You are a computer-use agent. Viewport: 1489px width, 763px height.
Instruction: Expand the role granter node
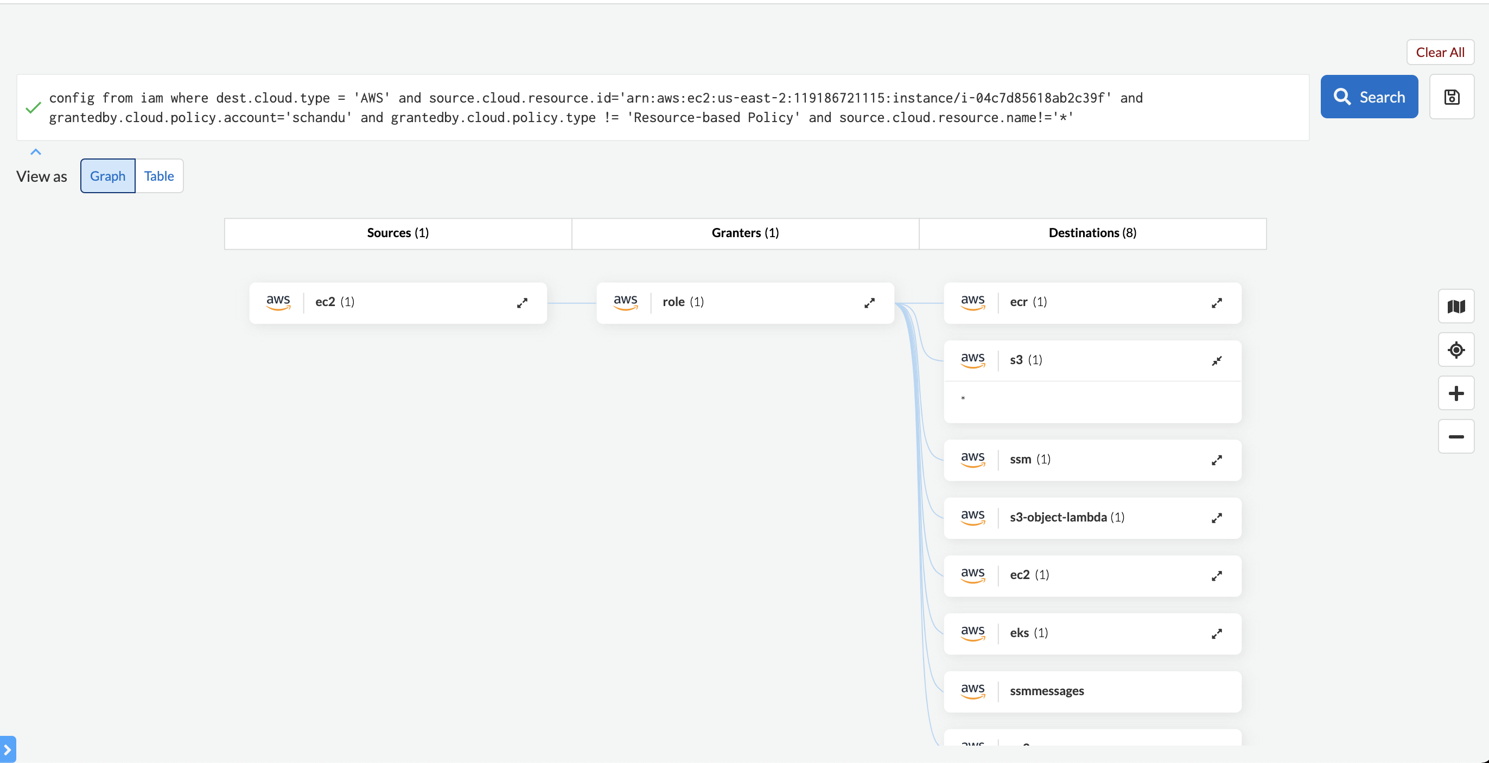pyautogui.click(x=869, y=303)
